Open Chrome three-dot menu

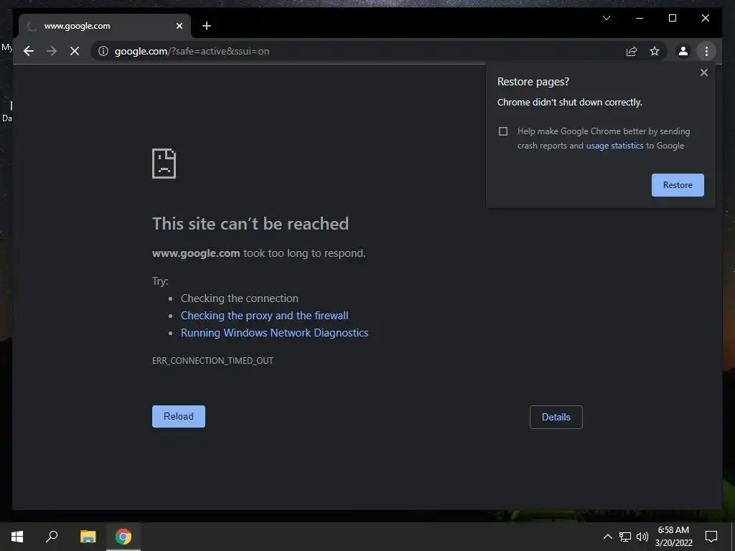pos(706,51)
